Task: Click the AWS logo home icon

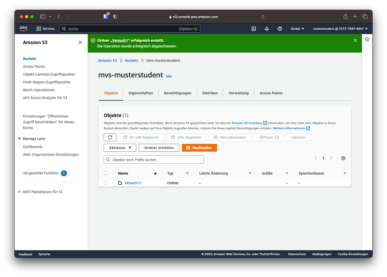Action: (24, 28)
